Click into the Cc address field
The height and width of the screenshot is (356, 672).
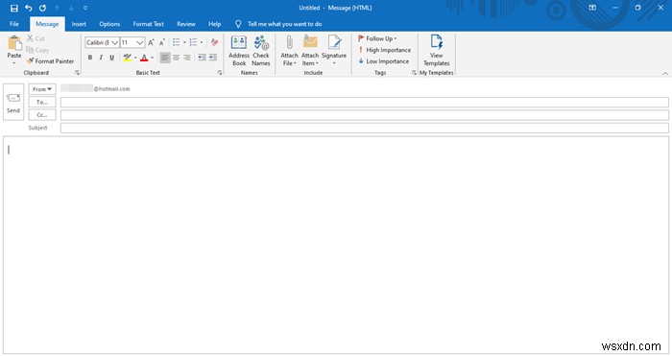click(364, 115)
